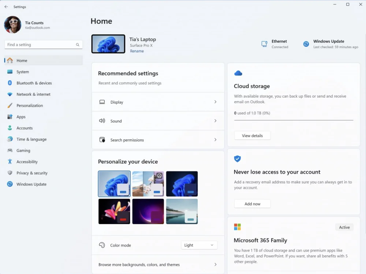This screenshot has width=366, height=274.
Task: Select the landscape spotlight theme
Action: pos(148,184)
